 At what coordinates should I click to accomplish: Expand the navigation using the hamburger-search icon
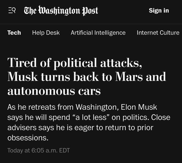(11, 11)
